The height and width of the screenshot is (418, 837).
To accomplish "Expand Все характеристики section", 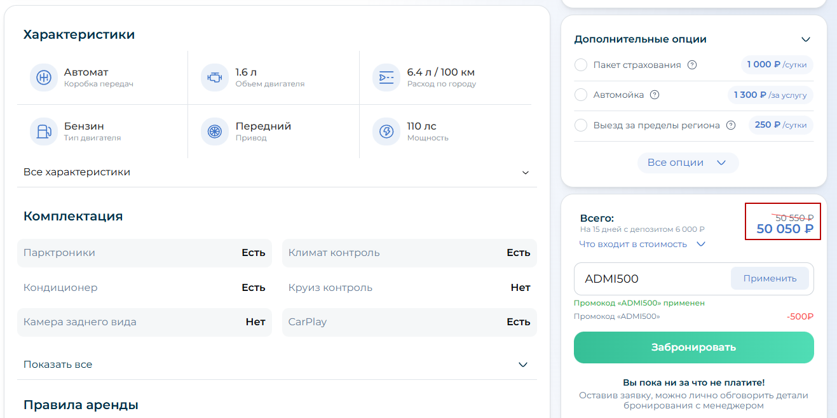I will 276,172.
